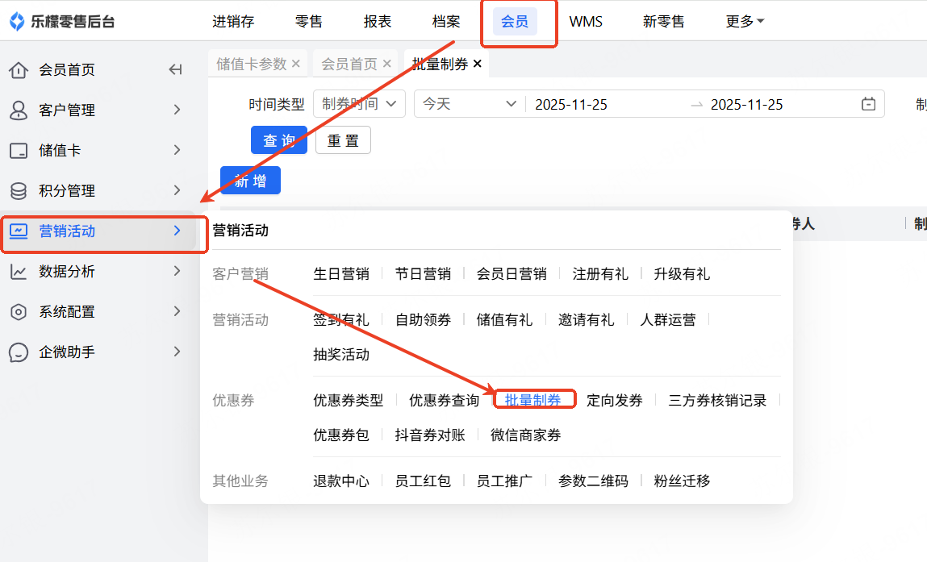Image resolution: width=927 pixels, height=562 pixels.
Task: Open 生日营销 in the flyout
Action: click(x=341, y=273)
